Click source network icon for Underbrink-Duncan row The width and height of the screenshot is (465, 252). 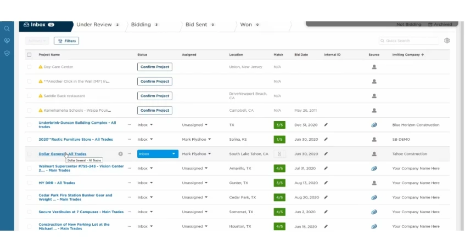[374, 125]
